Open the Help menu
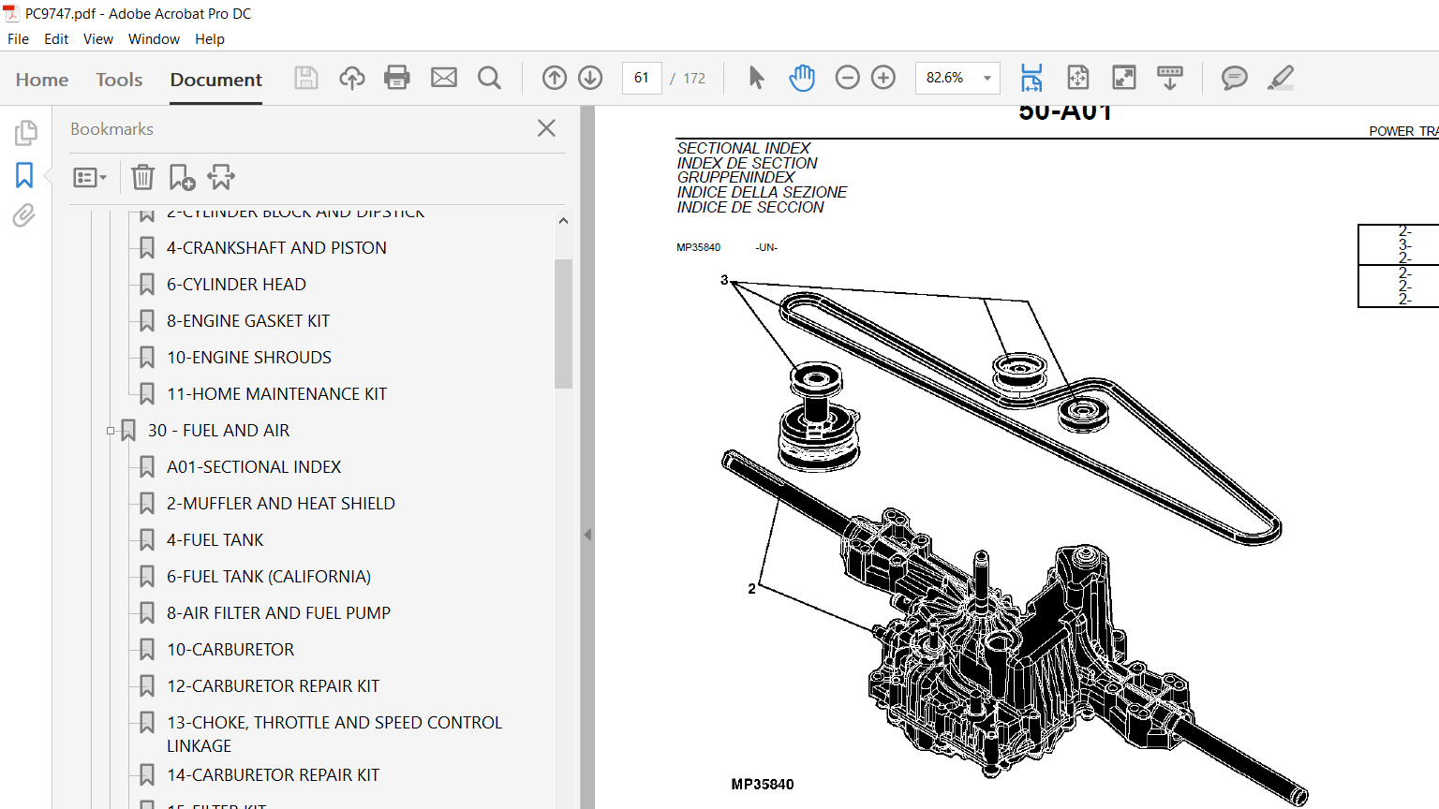1439x809 pixels. (210, 39)
